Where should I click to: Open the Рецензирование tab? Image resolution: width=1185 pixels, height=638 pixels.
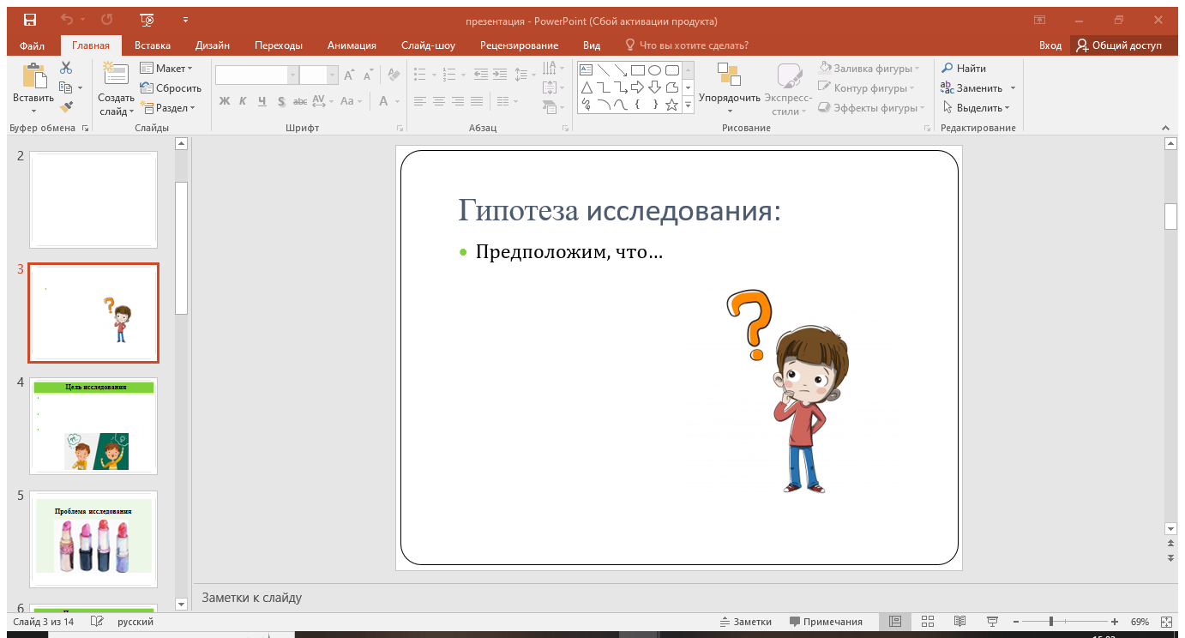tap(519, 45)
